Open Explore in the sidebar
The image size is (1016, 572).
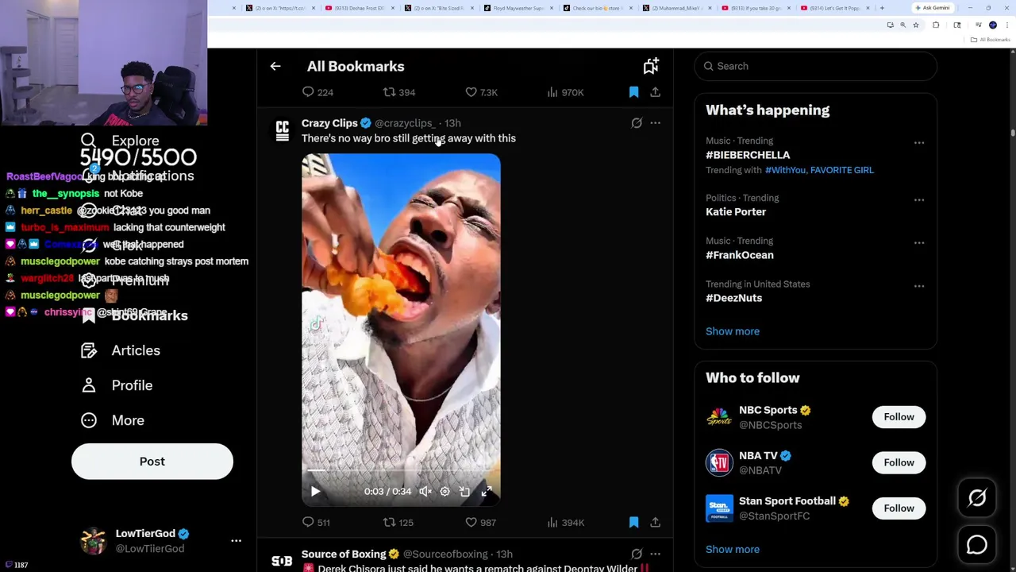[120, 141]
